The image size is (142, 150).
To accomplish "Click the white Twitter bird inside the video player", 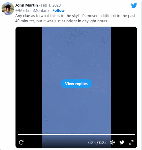I will 122,142.
